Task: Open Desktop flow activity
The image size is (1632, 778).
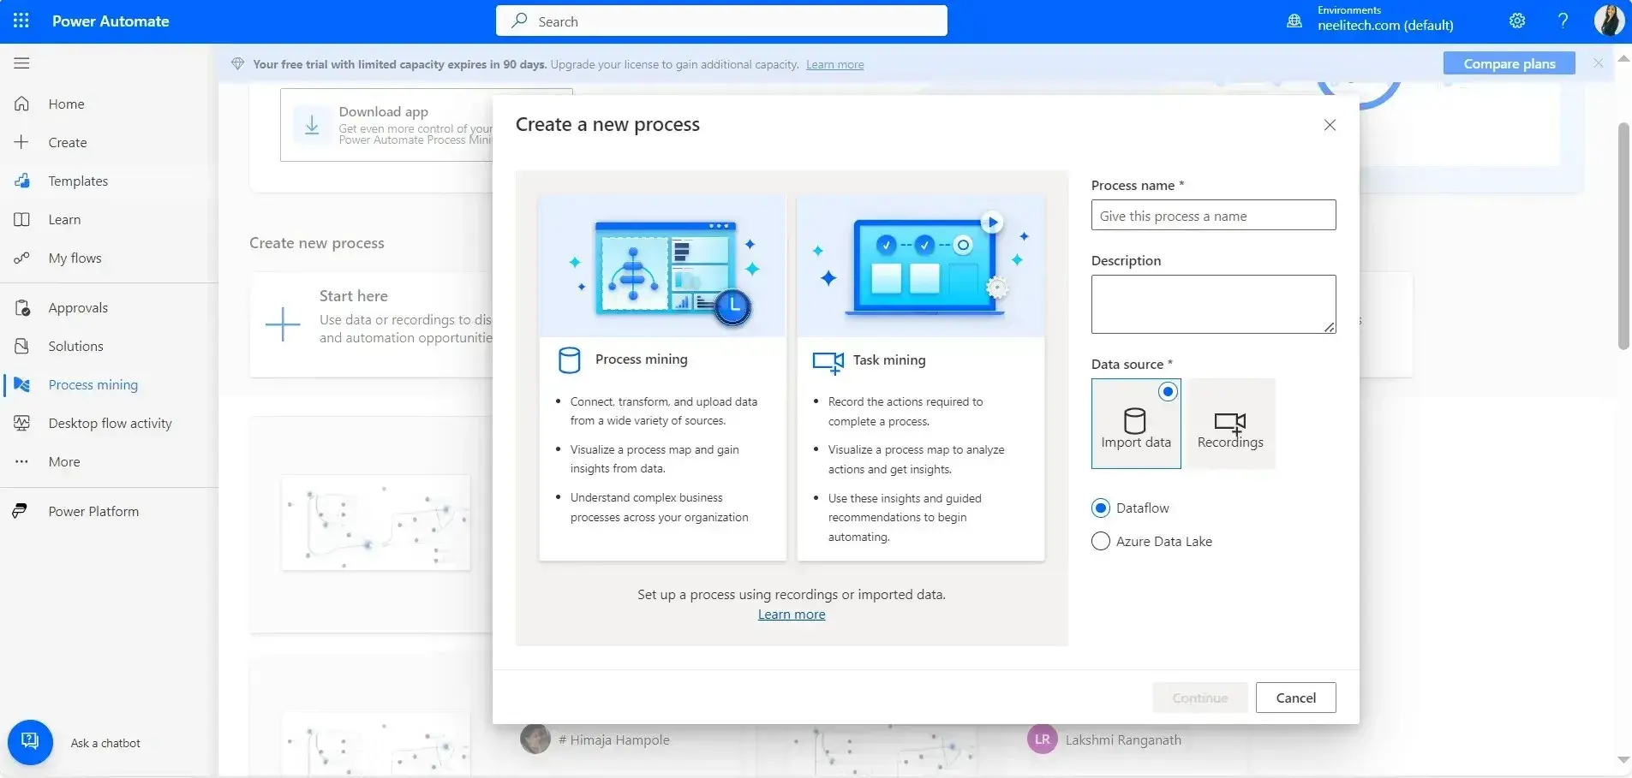Action: pyautogui.click(x=110, y=423)
